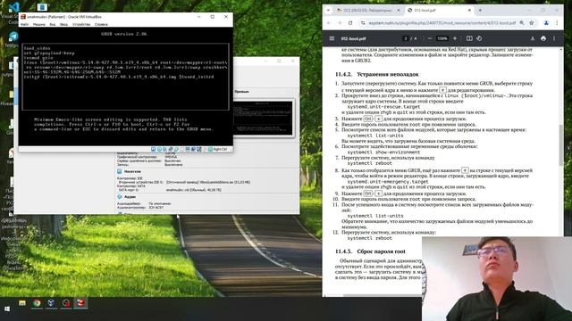This screenshot has width=572, height=321.
Task: Open Аудио section in VirtualBox Manager
Action: 130,196
